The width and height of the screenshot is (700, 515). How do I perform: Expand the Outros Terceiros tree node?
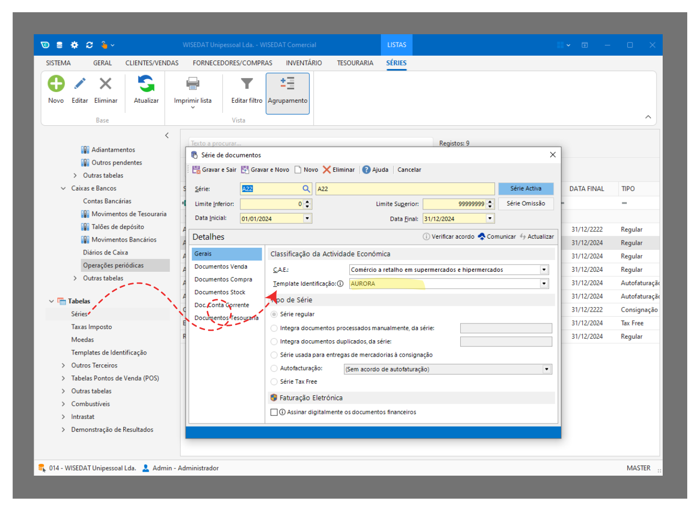coord(63,365)
